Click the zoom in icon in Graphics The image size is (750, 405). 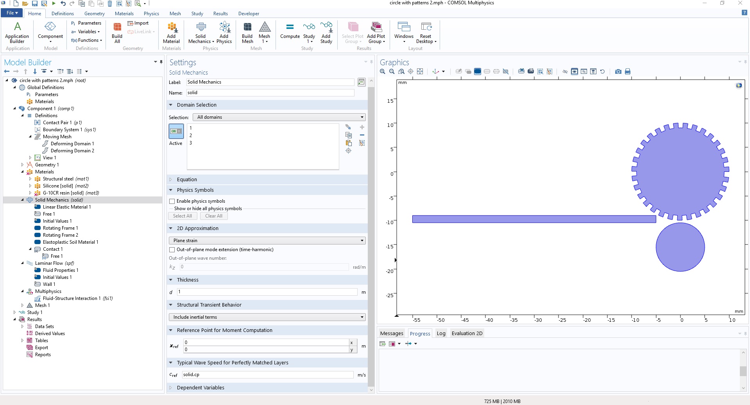click(383, 71)
